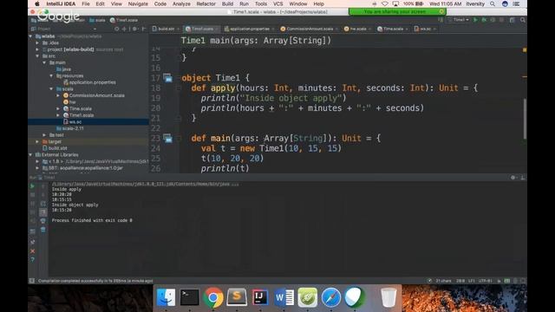Click tool windows toggle icon in status bar

pos(32,281)
